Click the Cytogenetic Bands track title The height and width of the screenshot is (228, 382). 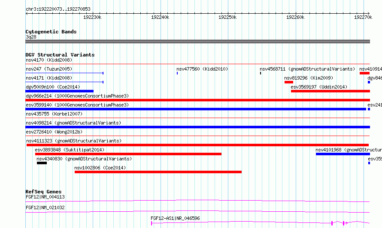(x=51, y=32)
